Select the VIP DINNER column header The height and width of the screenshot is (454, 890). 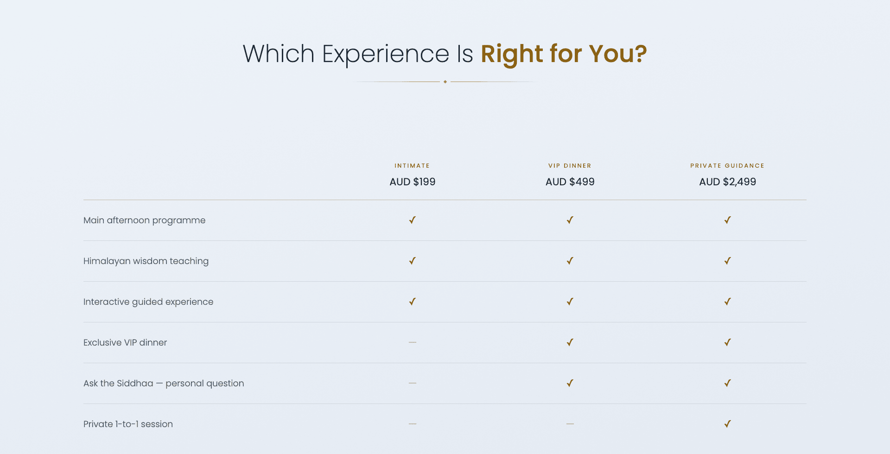click(570, 166)
